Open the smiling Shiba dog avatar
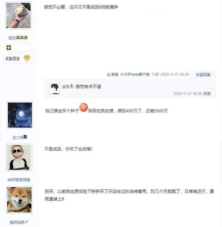Image resolution: width=222 pixels, height=227 pixels. (x=19, y=200)
